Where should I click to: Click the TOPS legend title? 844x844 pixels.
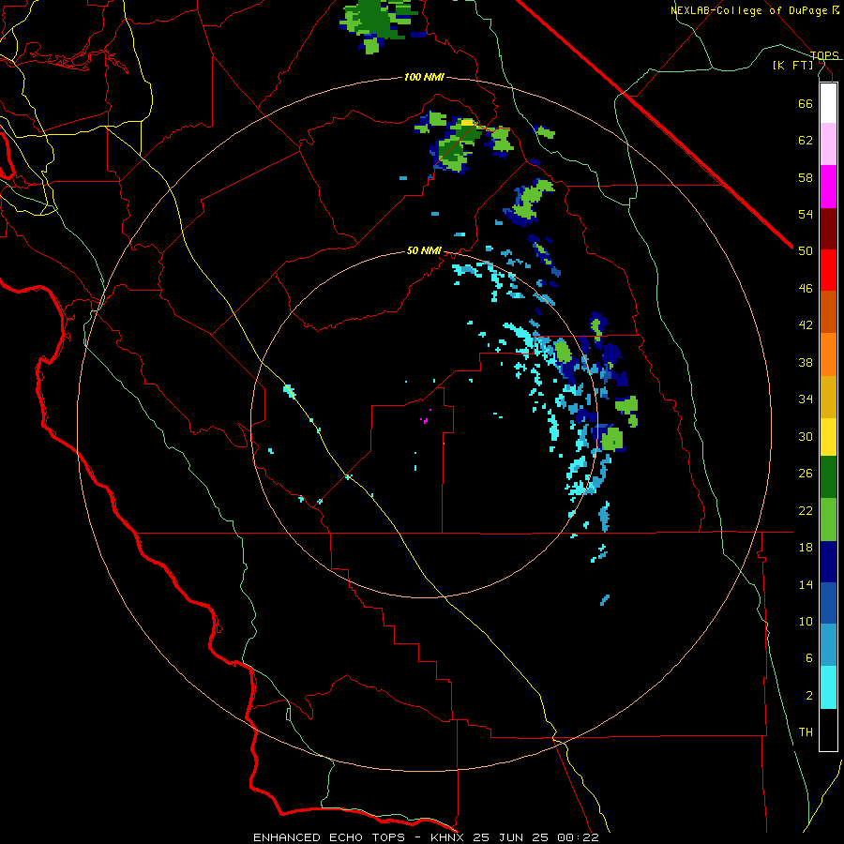click(824, 55)
